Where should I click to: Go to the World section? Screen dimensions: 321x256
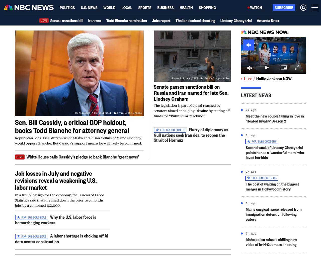tap(109, 8)
